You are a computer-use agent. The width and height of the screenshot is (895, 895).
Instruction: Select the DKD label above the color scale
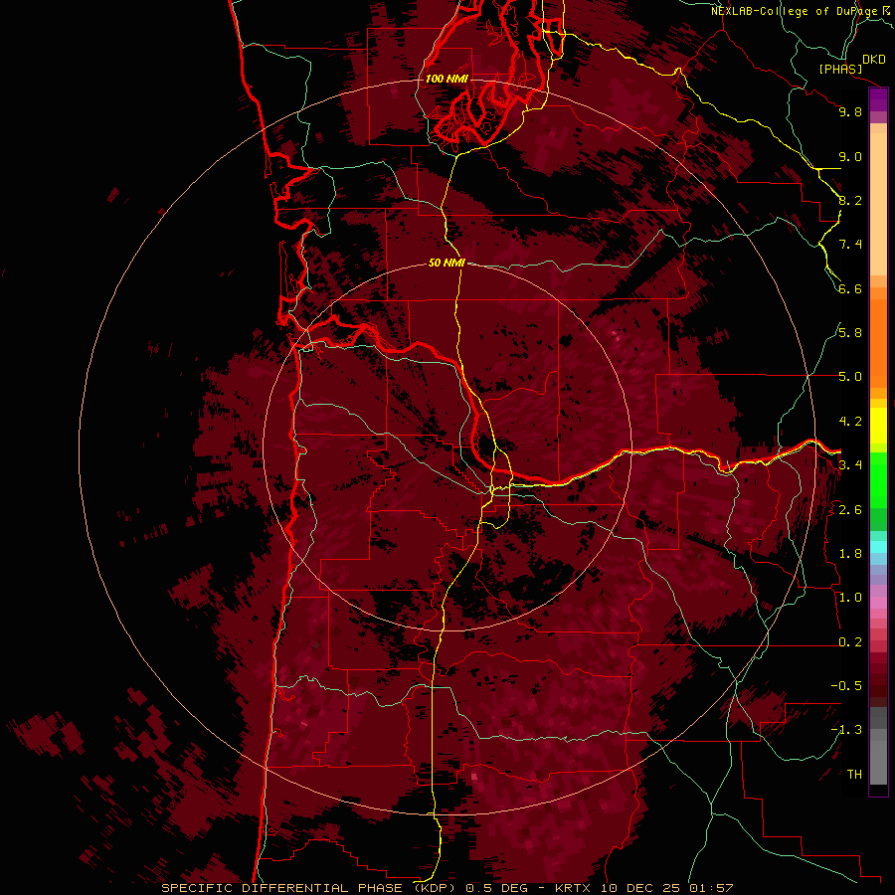(874, 60)
